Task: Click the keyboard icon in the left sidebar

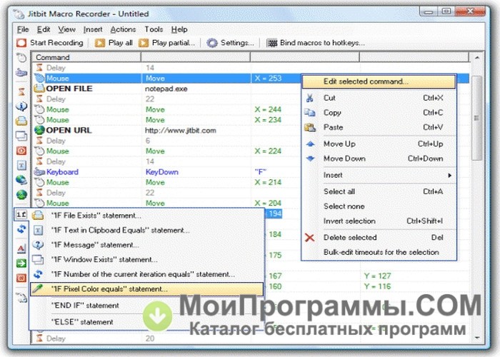Action: 21,73
